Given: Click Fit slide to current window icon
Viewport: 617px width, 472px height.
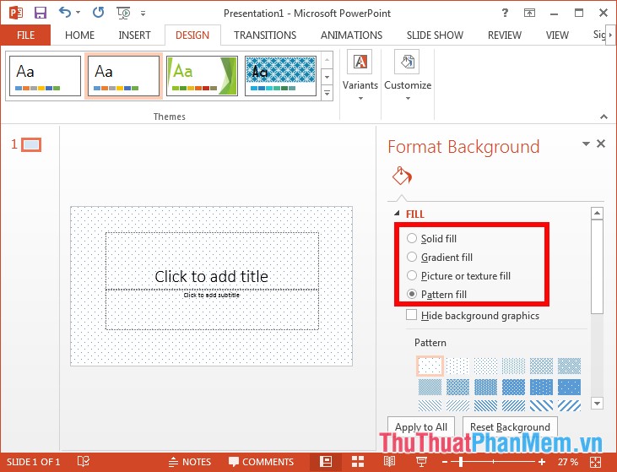Looking at the screenshot, I should pos(595,462).
